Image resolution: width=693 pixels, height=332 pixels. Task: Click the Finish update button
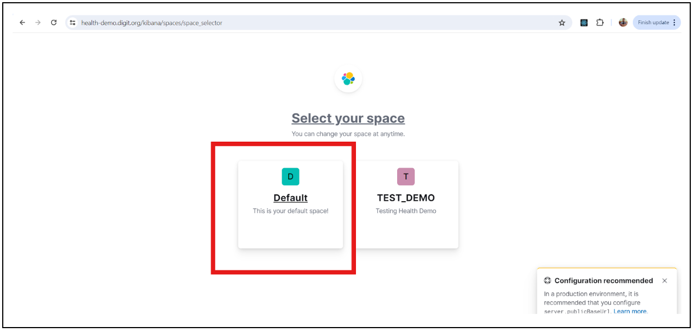[657, 23]
